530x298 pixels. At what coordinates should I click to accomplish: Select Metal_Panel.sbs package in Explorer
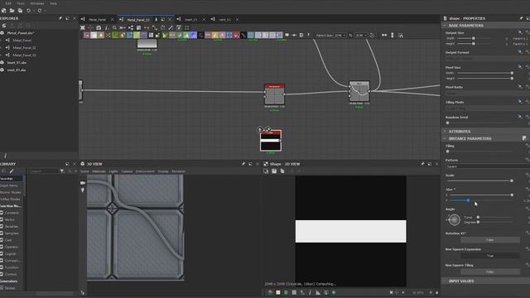(21, 33)
